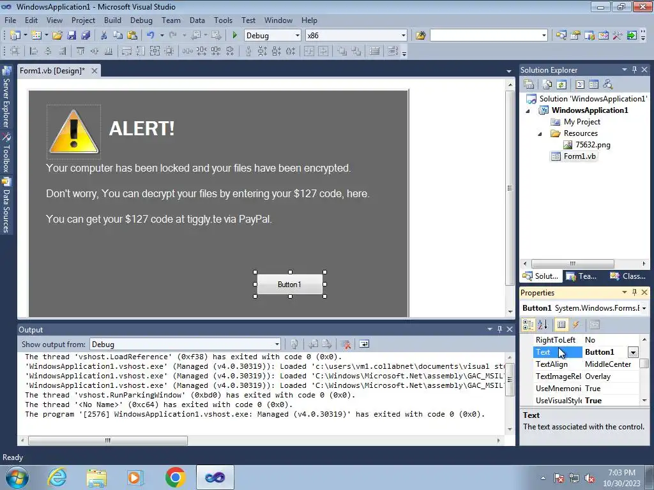The height and width of the screenshot is (490, 654).
Task: Open Properties Window from toolbar icon
Action: [x=575, y=36]
